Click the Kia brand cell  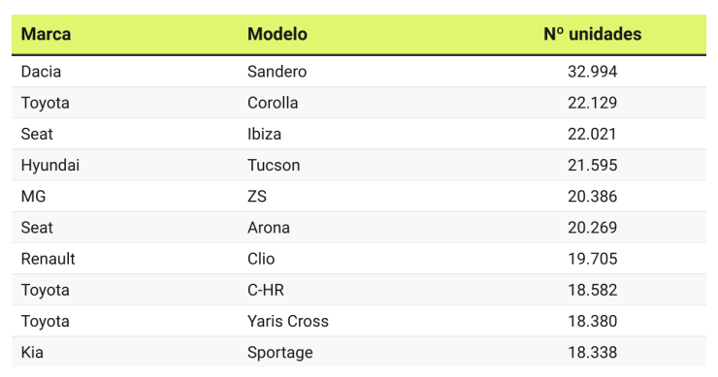(x=32, y=353)
